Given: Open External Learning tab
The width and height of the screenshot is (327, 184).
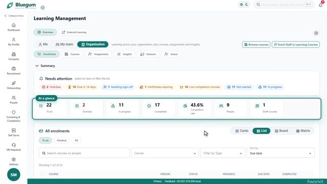Looking at the screenshot, I should (x=74, y=32).
